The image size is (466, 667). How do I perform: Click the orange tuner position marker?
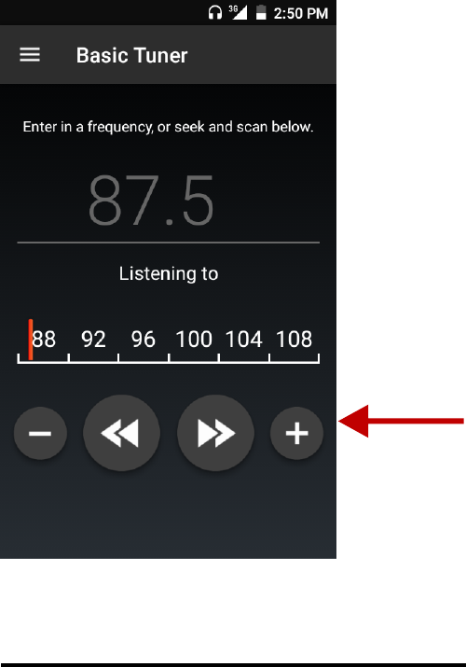(x=31, y=340)
